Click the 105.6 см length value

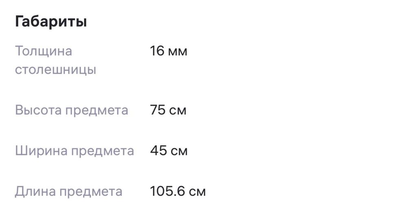click(178, 192)
